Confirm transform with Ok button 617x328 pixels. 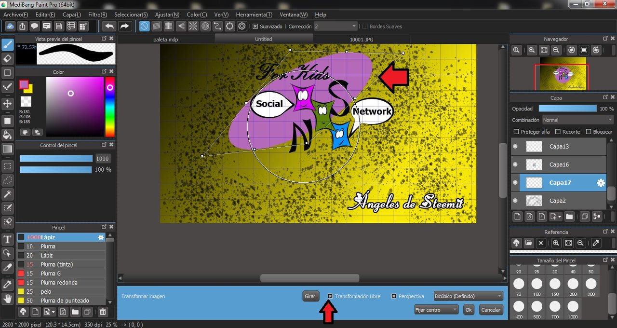tap(469, 310)
